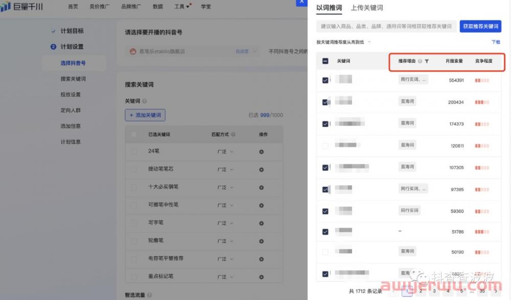Open 品牌推广 in top navigation
The width and height of the screenshot is (511, 300).
point(131,7)
